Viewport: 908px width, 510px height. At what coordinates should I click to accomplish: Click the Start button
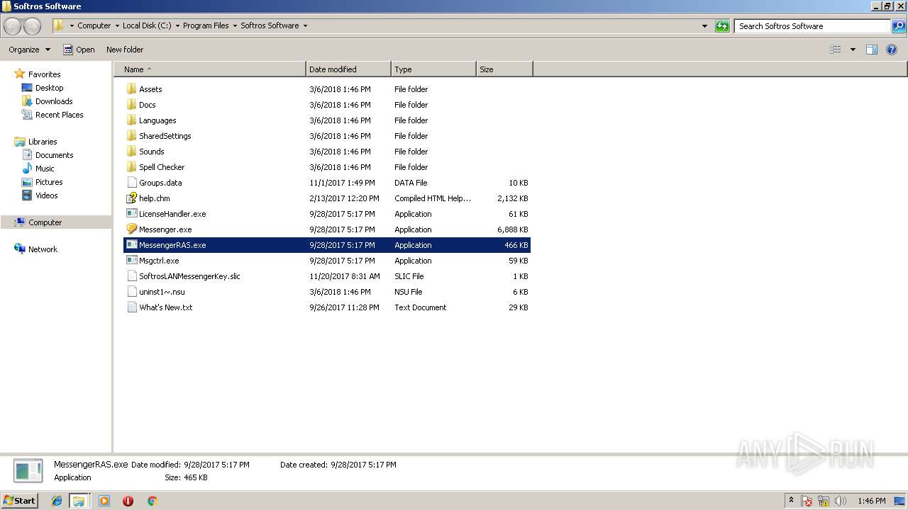[x=20, y=500]
